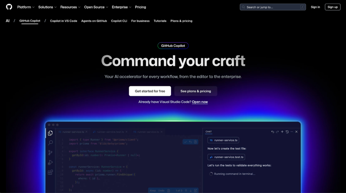Click Keep in the review bar

[153, 191]
